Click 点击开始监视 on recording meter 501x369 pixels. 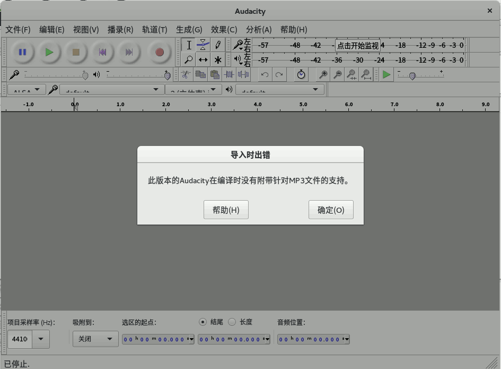click(x=358, y=46)
